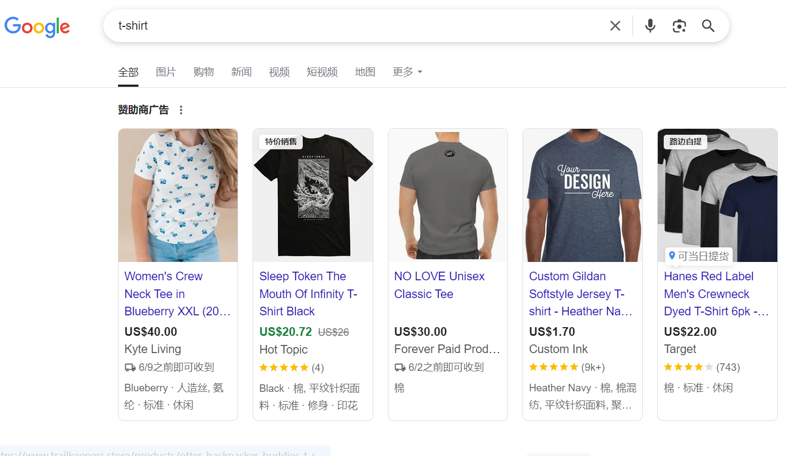Open NO LOVE Unisex Classic Tee link

[440, 285]
